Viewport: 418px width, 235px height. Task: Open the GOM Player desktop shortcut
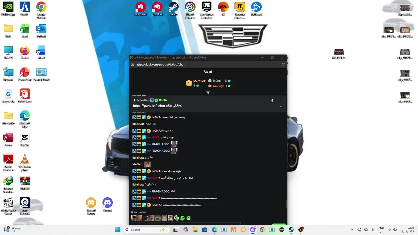[24, 96]
